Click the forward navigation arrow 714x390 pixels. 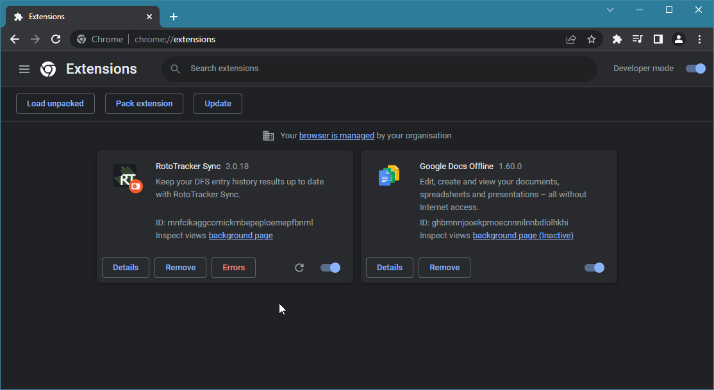click(35, 39)
